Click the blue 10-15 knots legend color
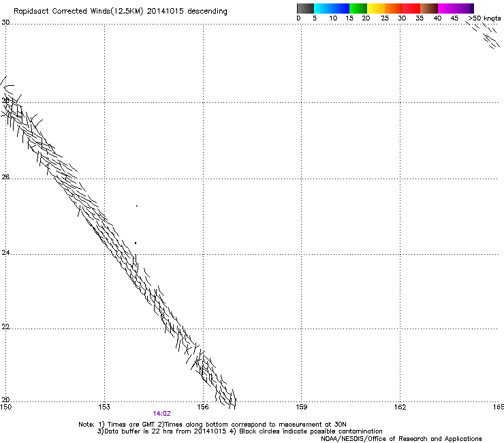 click(x=341, y=8)
